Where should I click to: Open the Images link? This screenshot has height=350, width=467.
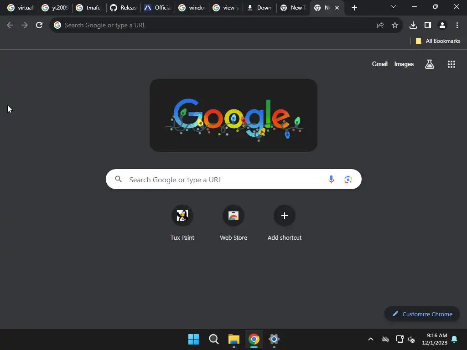(404, 64)
